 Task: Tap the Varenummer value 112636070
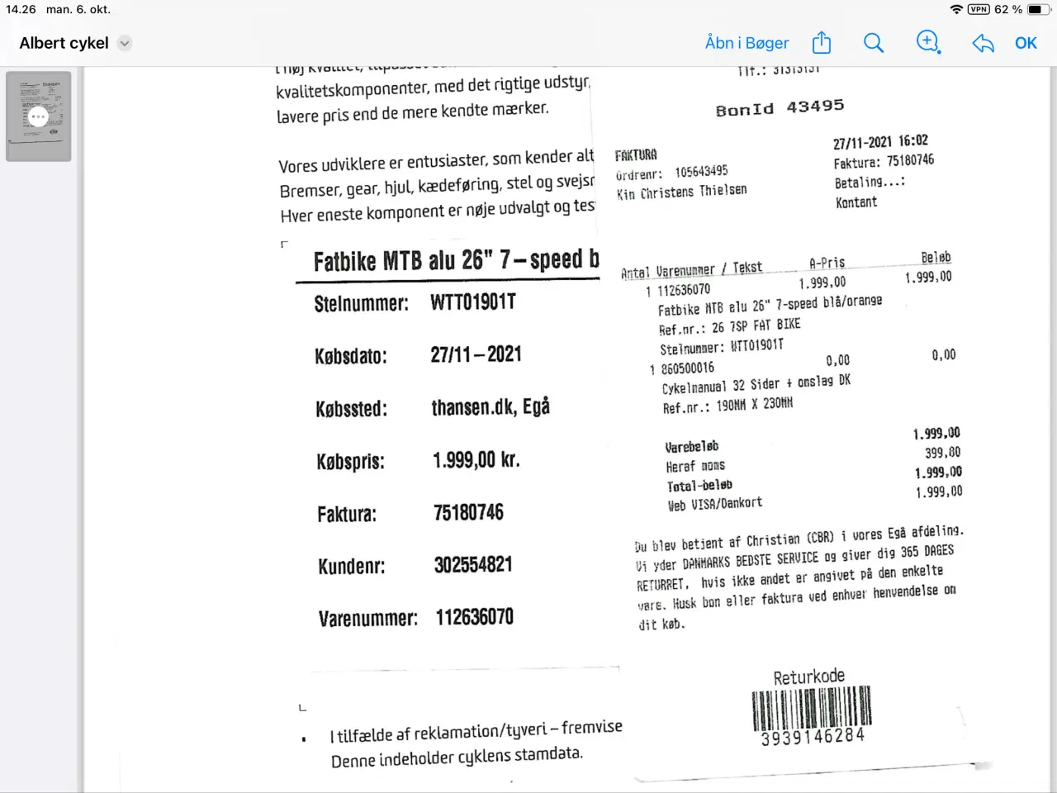coord(474,617)
